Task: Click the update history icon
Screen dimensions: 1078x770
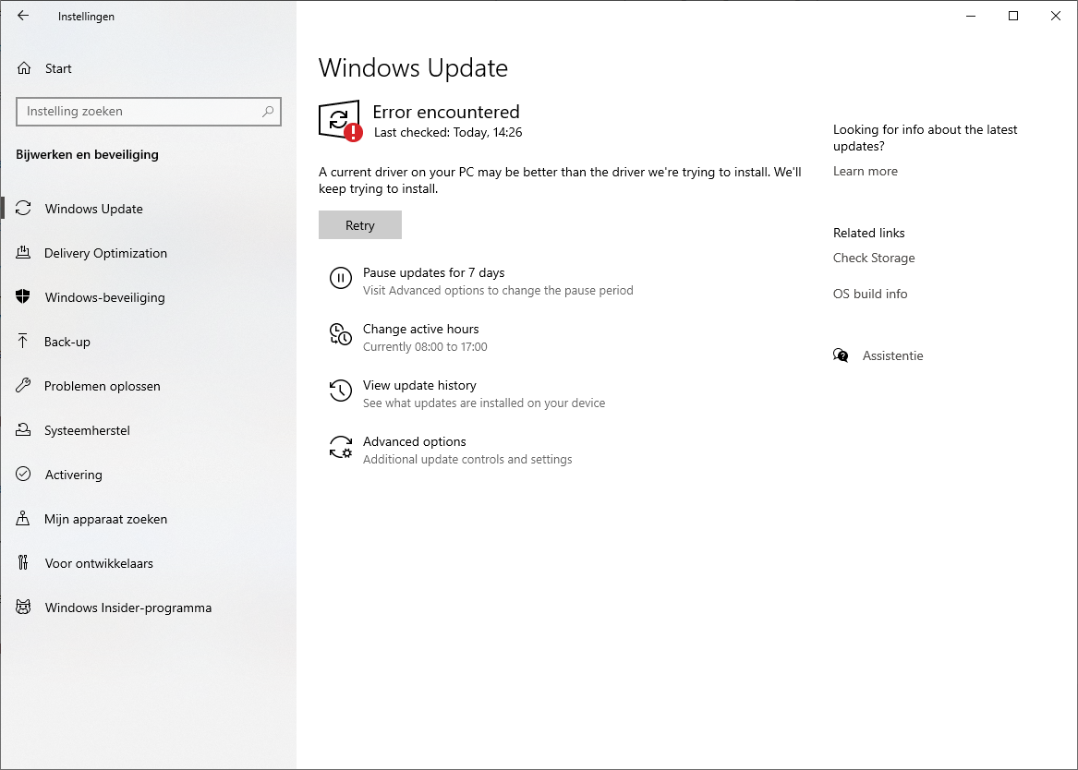Action: (x=341, y=391)
